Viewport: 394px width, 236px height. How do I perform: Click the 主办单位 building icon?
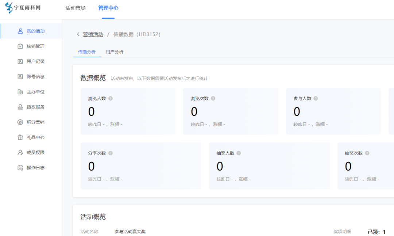pos(20,92)
